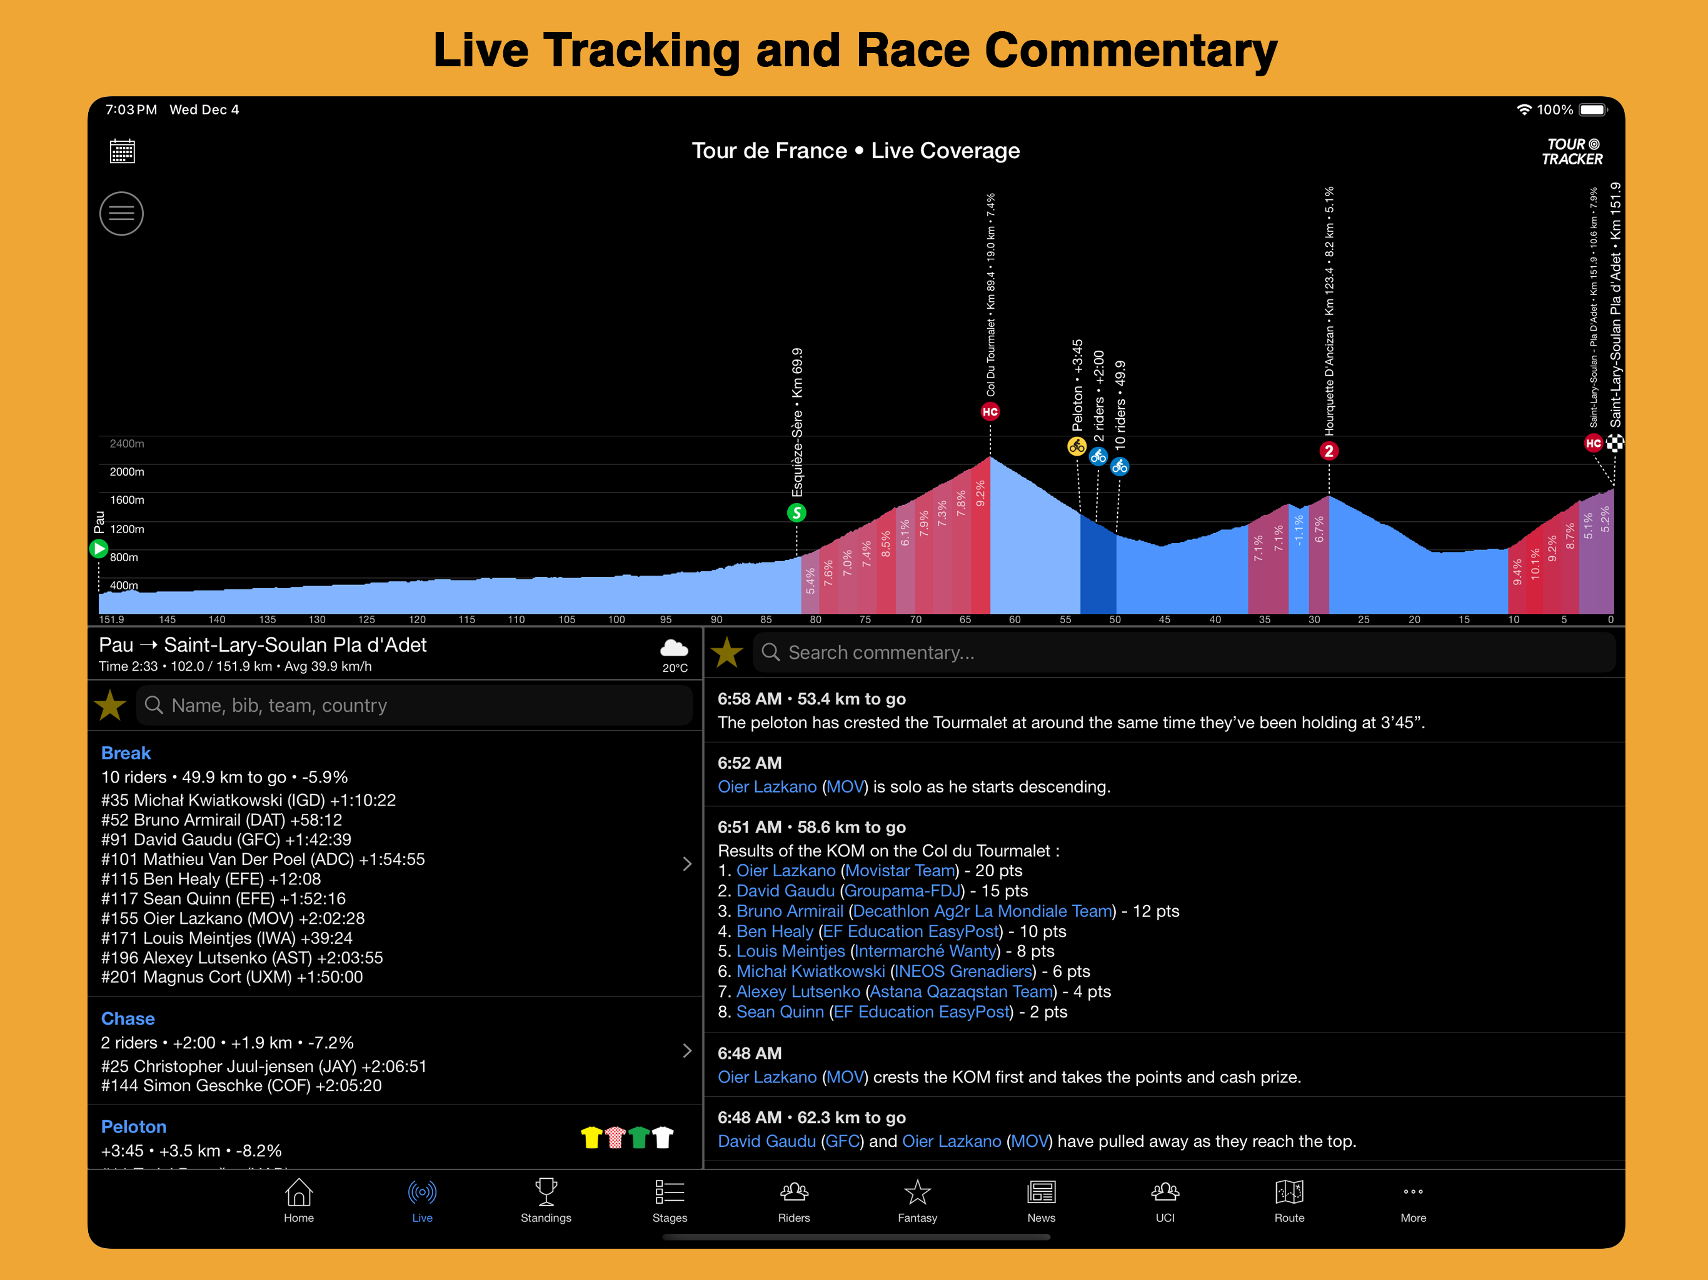Open INEOS Grenadiers team link
The image size is (1708, 1280).
click(x=963, y=971)
